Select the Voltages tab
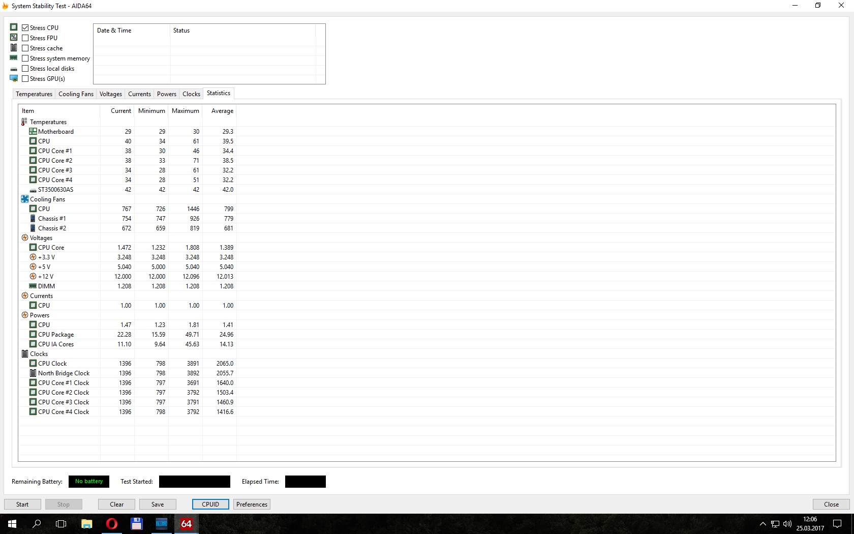 click(111, 94)
